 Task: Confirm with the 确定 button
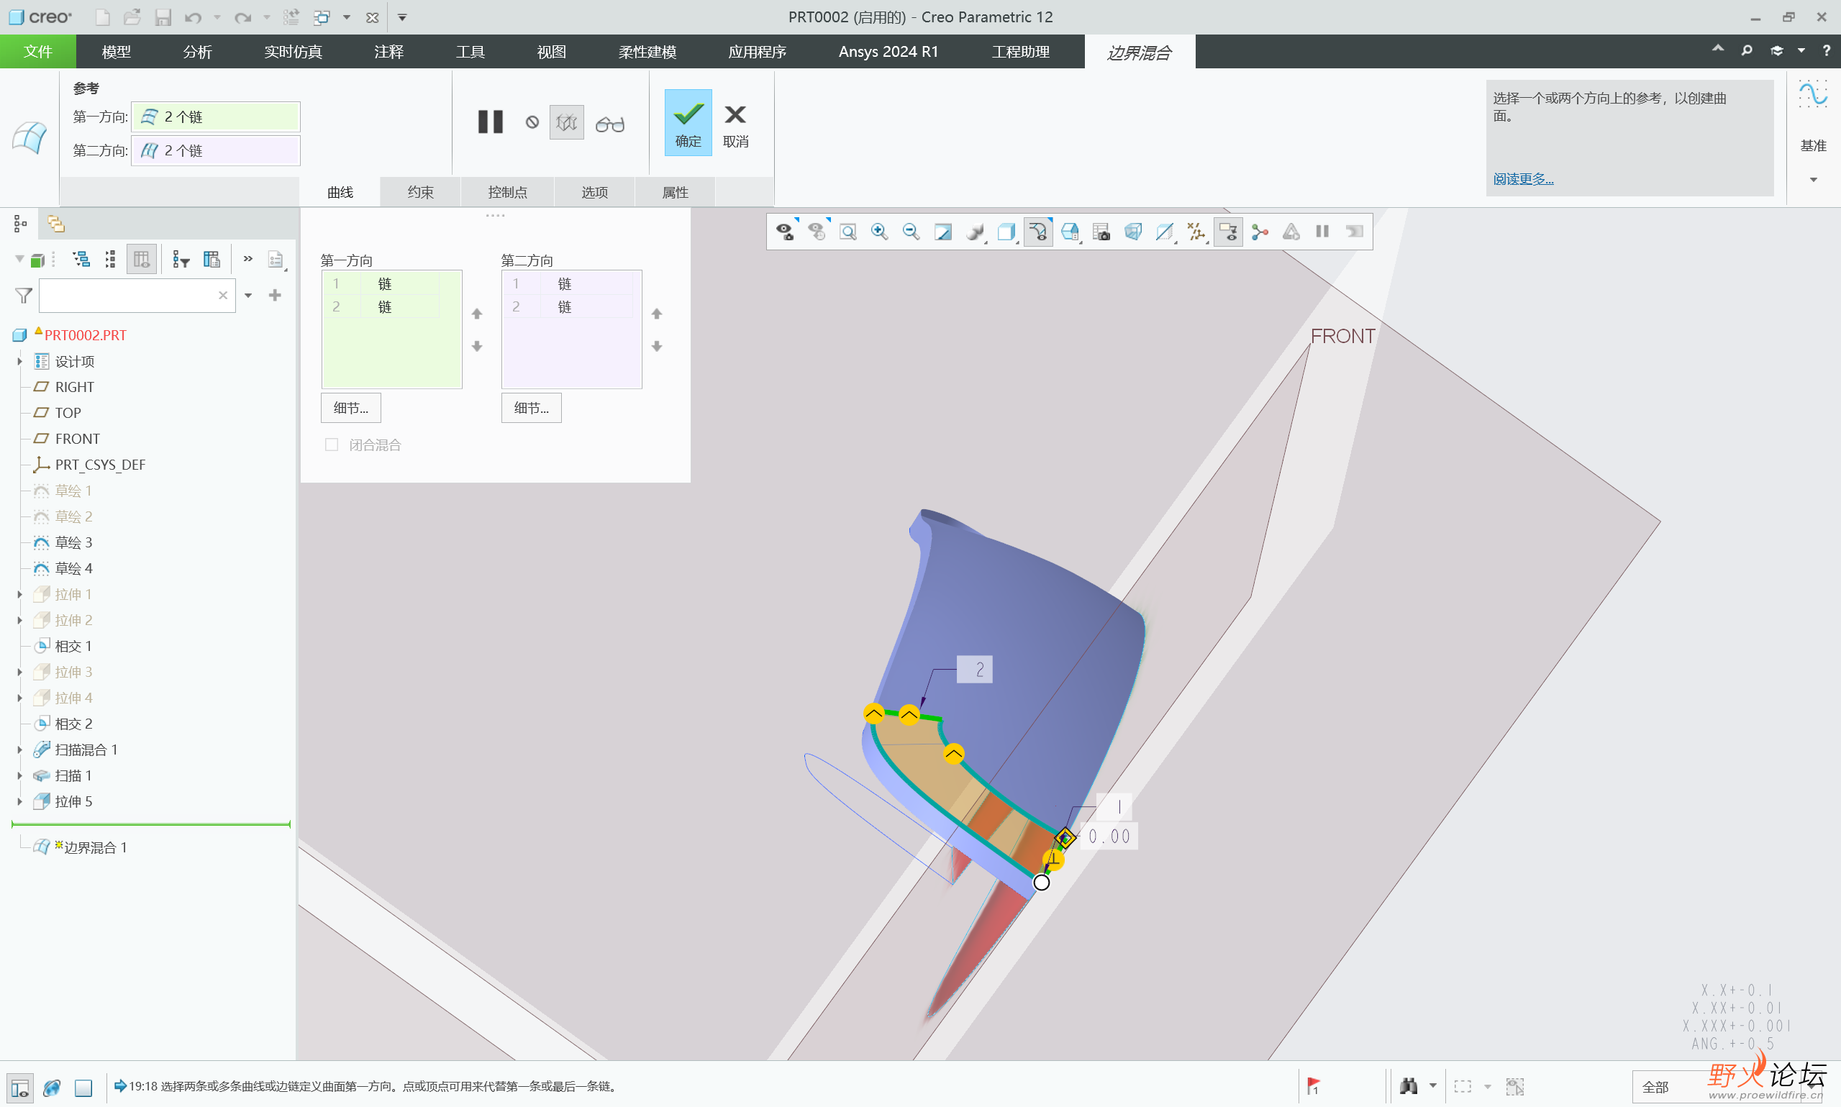[688, 122]
